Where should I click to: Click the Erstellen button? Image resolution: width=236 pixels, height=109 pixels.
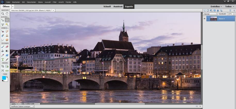click(x=216, y=6)
